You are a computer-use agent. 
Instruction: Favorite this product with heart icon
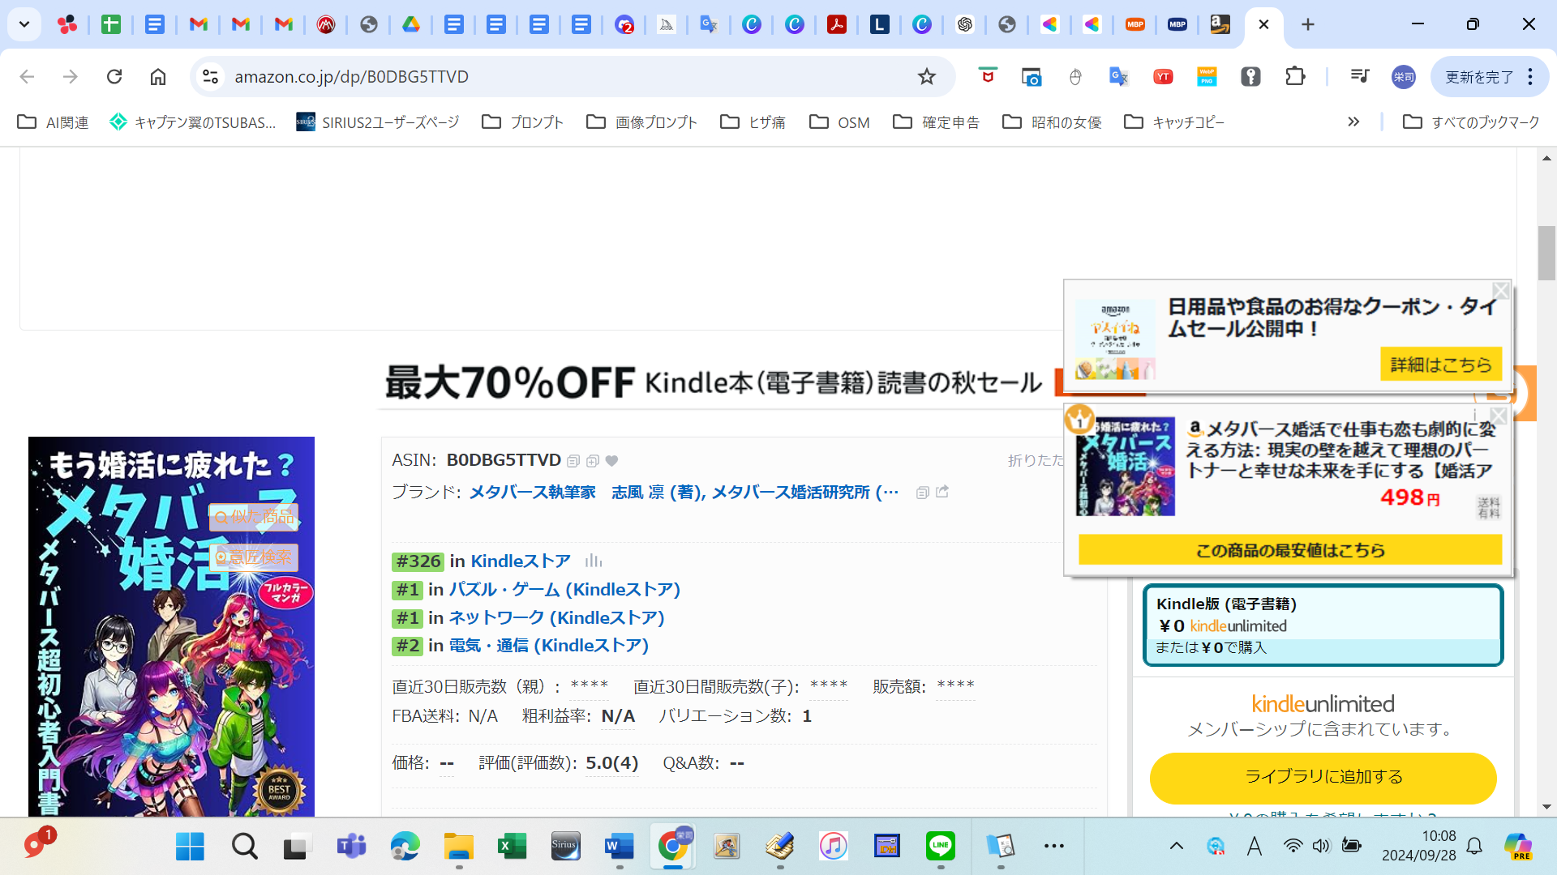point(612,461)
